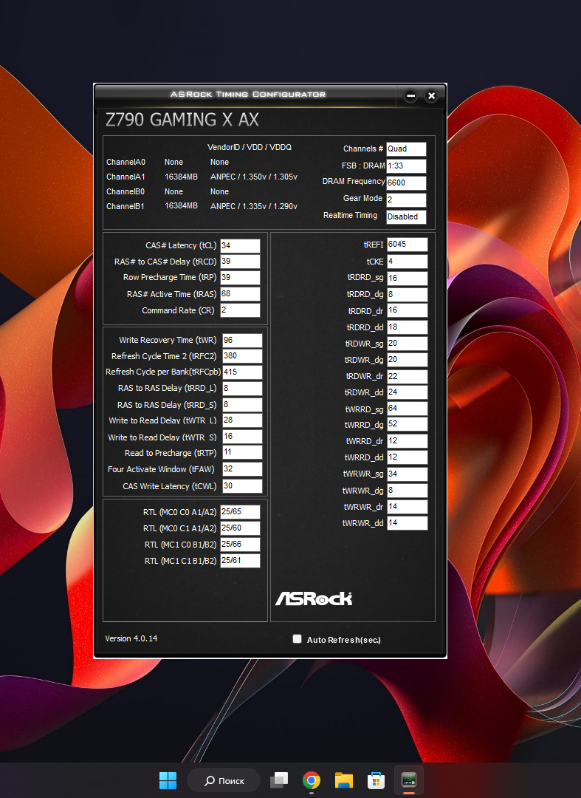Click the tRDRD_sg value field

click(x=408, y=279)
